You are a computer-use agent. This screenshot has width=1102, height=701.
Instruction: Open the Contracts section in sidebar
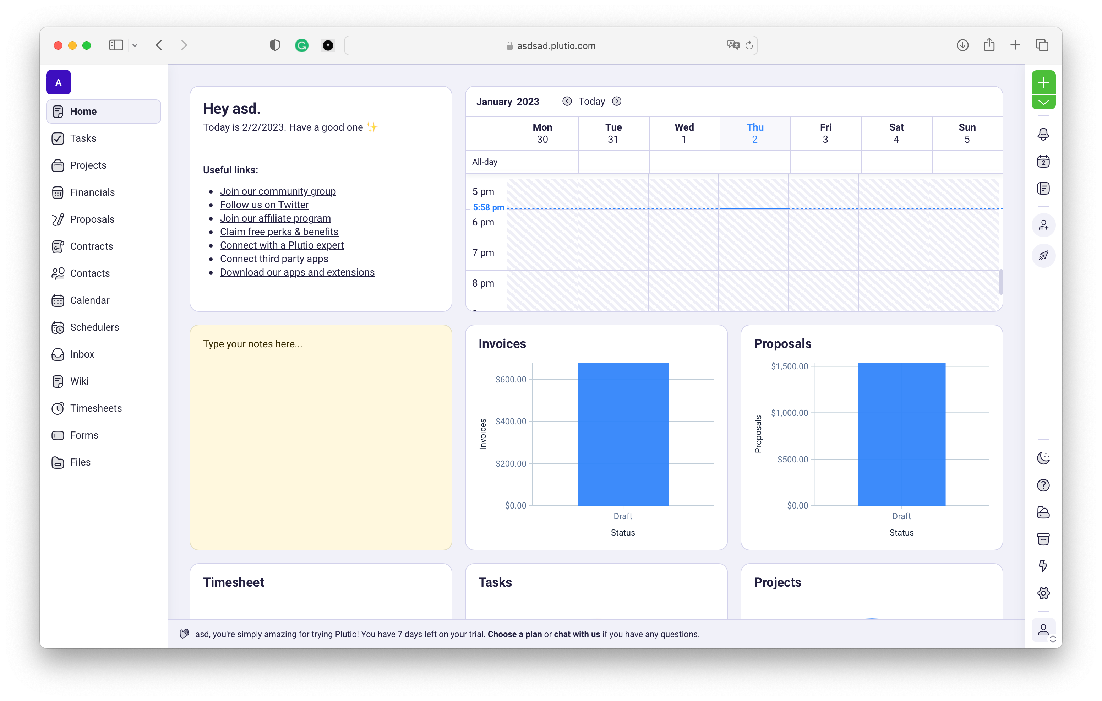[91, 246]
